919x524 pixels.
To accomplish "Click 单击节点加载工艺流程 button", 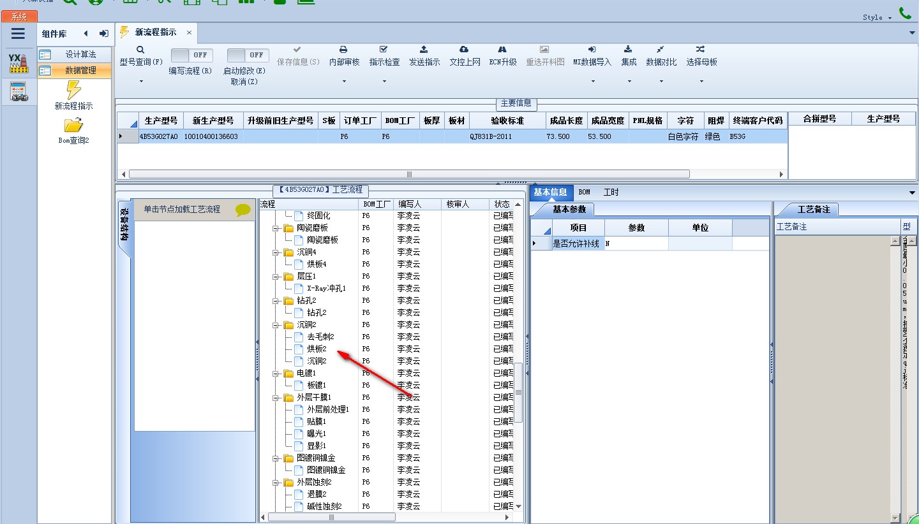I will click(194, 209).
